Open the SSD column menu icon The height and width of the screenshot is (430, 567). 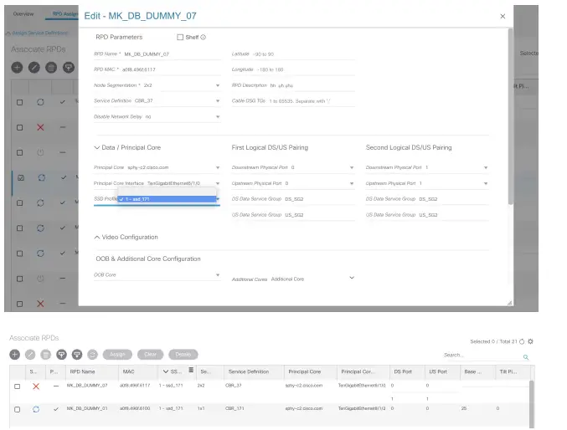click(x=190, y=370)
